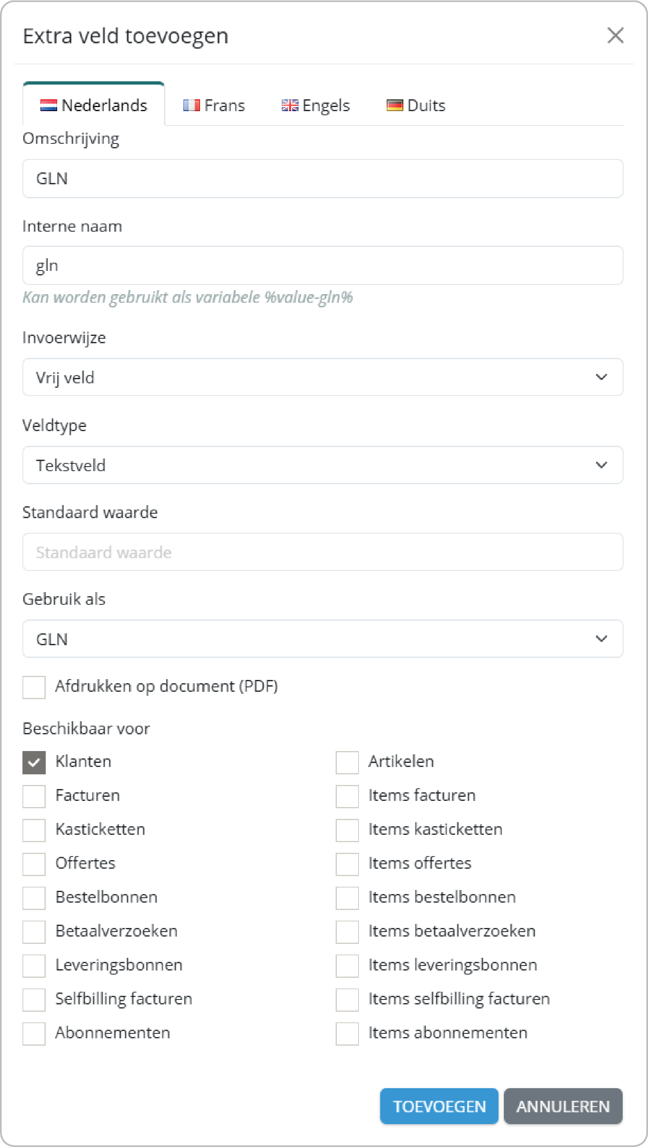Tick the Artikelen checkbox
Screen dimensions: 648x1147
[x=347, y=762]
